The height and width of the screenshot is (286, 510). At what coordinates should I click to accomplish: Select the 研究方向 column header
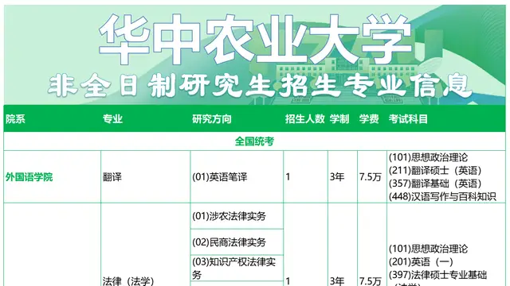212,119
